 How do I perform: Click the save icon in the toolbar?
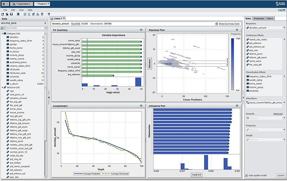12,14
